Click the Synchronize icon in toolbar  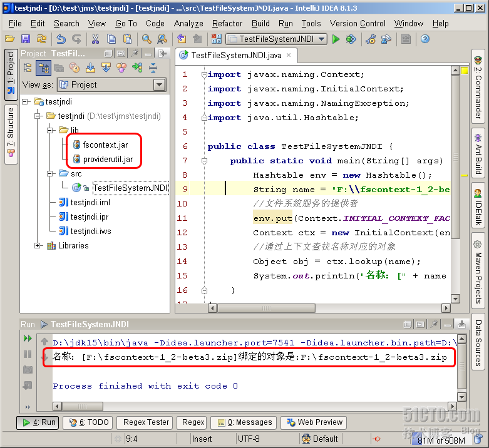pos(41,39)
